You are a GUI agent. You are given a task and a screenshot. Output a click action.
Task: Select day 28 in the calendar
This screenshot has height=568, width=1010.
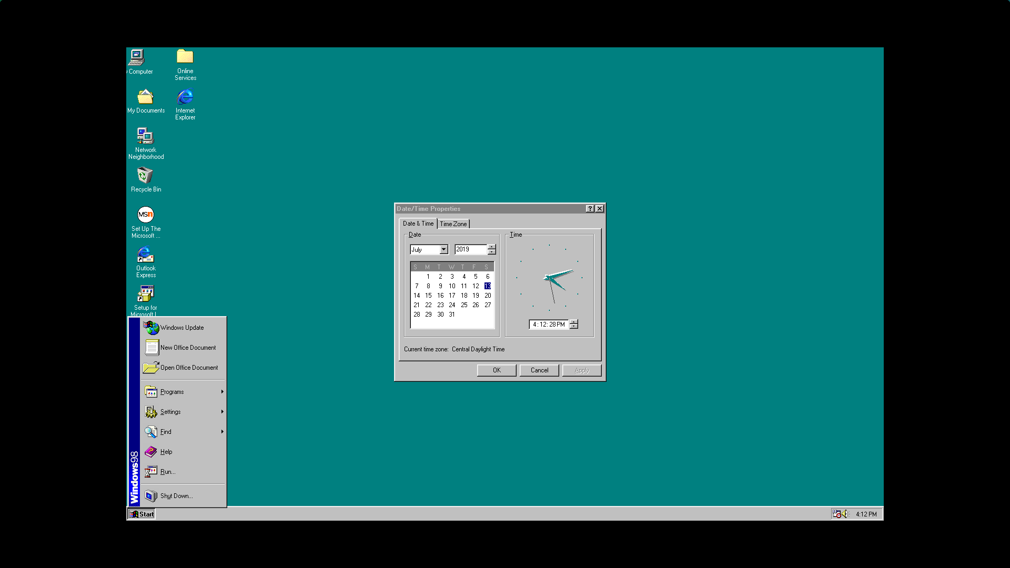click(x=417, y=315)
